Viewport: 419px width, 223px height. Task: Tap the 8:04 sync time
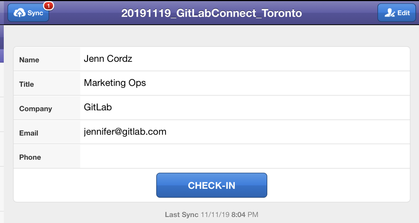pyautogui.click(x=239, y=215)
